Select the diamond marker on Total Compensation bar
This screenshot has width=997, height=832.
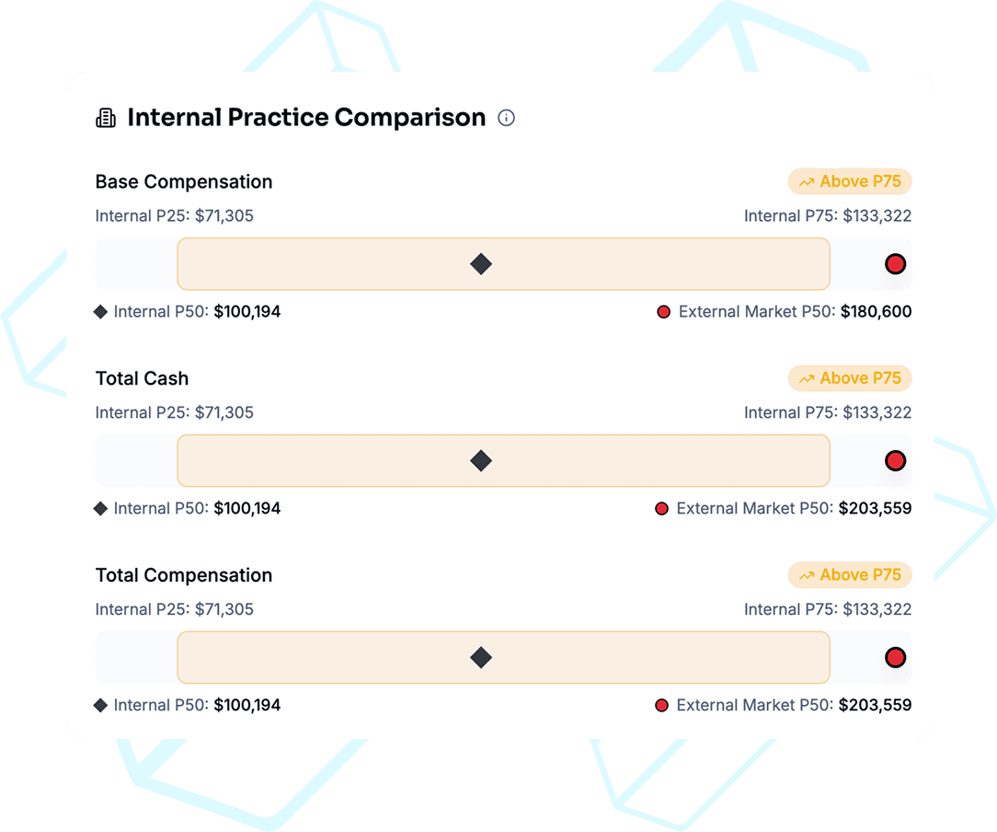point(479,657)
